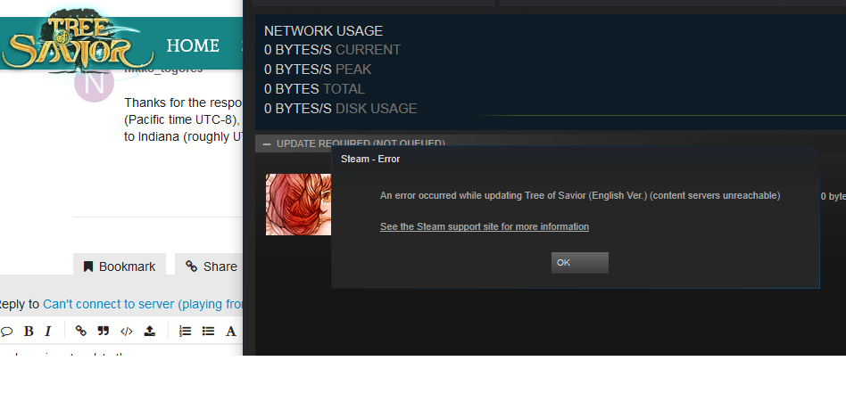Go to the HOME menu item

[193, 45]
